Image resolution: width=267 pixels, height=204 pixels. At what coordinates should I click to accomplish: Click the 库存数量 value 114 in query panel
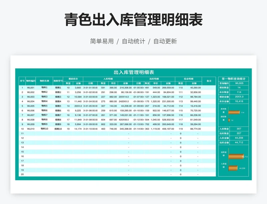click(239, 92)
